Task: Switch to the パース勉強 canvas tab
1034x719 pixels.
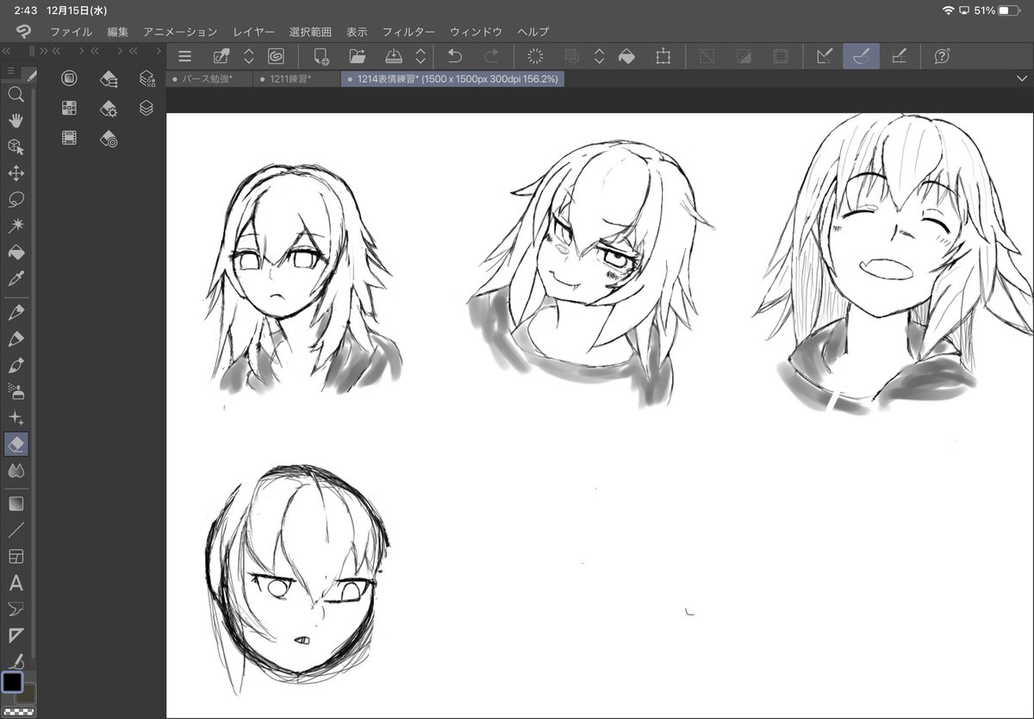Action: (209, 78)
